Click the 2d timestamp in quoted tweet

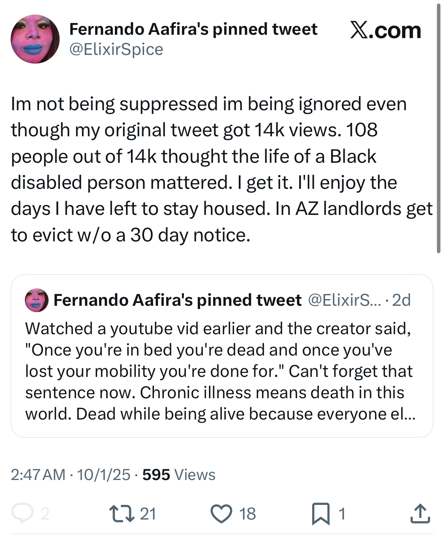401,300
